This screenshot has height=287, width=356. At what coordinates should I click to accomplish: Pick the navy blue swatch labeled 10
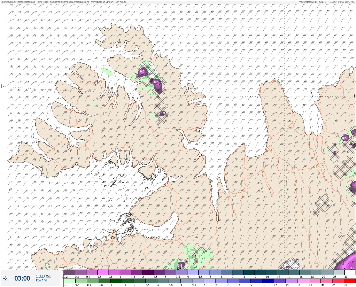[x=268, y=281]
